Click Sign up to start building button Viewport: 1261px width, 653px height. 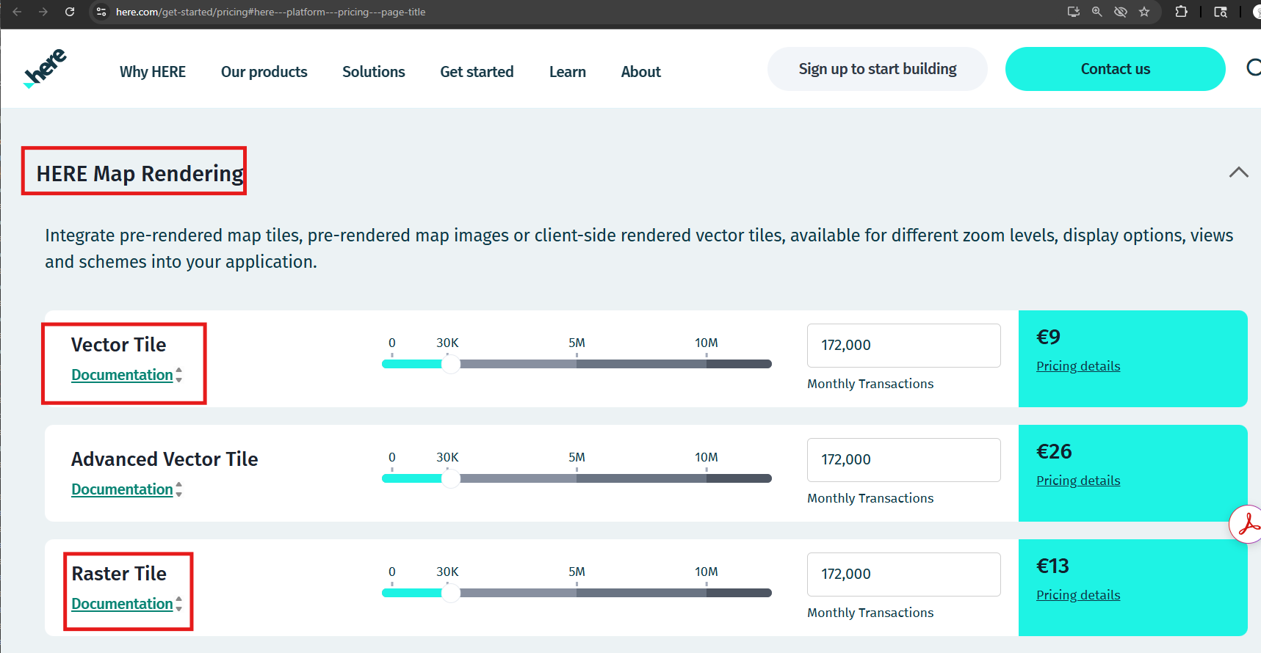pyautogui.click(x=878, y=69)
